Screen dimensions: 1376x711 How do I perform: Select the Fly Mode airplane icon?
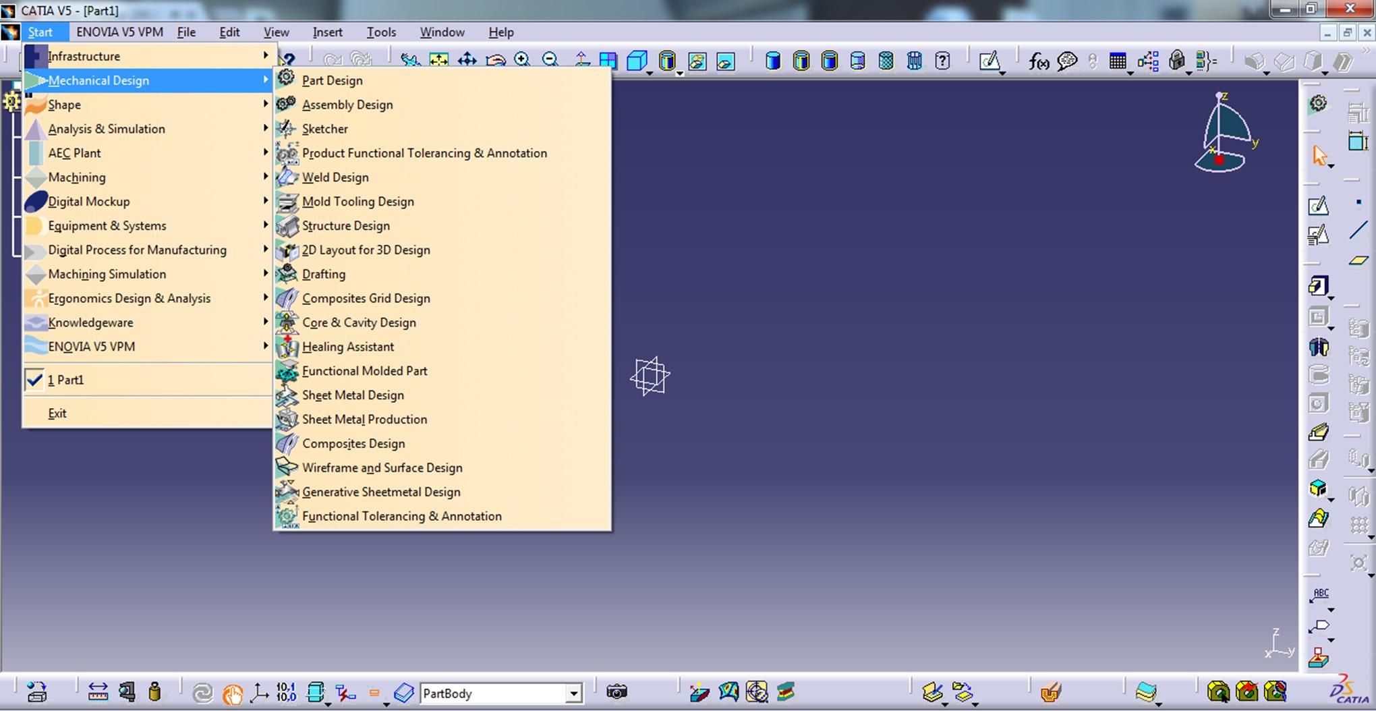pos(409,61)
